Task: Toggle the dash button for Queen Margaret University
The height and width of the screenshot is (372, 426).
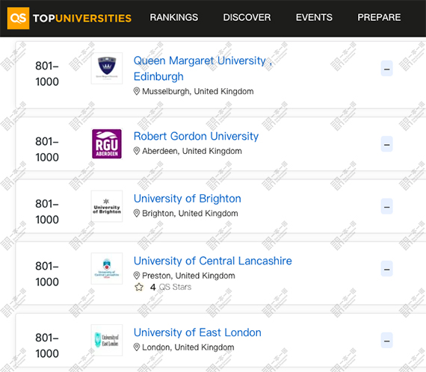Action: 386,69
